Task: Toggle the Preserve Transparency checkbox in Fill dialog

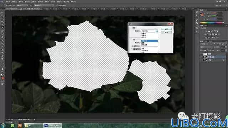Action: coord(132,49)
